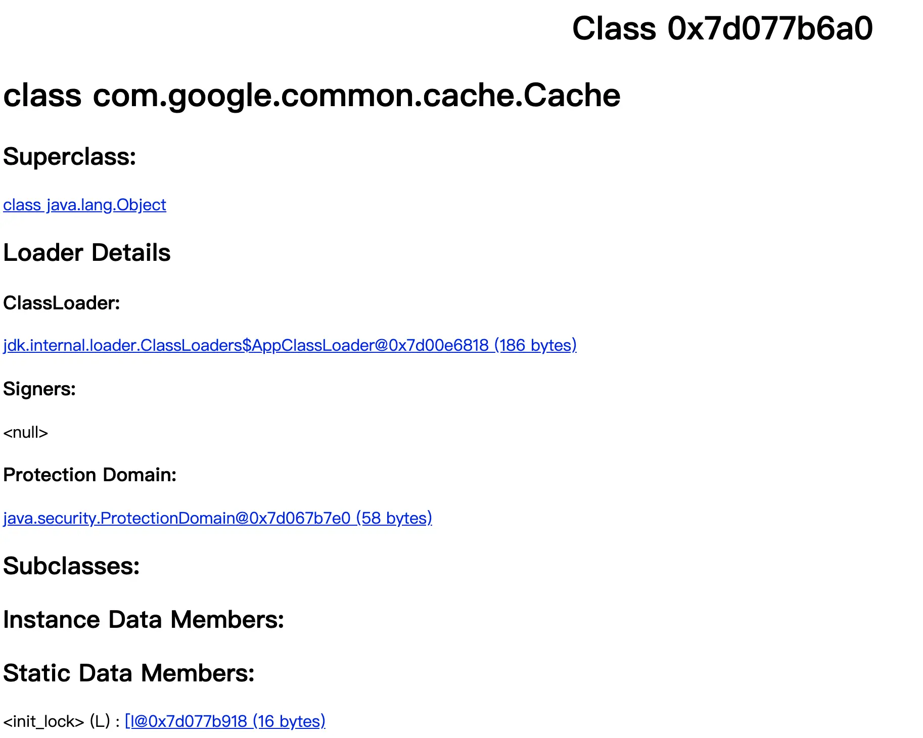Select the Loader Details heading
This screenshot has width=923, height=738.
87,253
